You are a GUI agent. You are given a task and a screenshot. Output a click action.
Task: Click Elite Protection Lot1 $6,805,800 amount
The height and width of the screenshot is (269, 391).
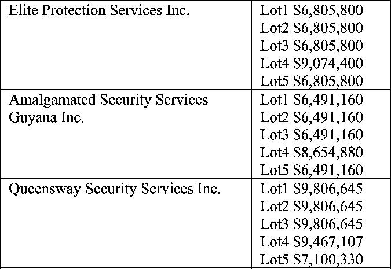click(x=311, y=10)
